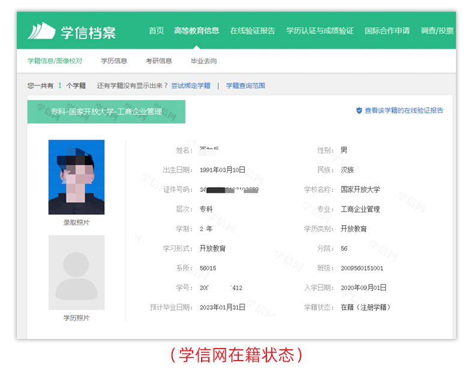474x372 pixels.
Task: Switch to 毕业去向 tab
Action: point(204,61)
